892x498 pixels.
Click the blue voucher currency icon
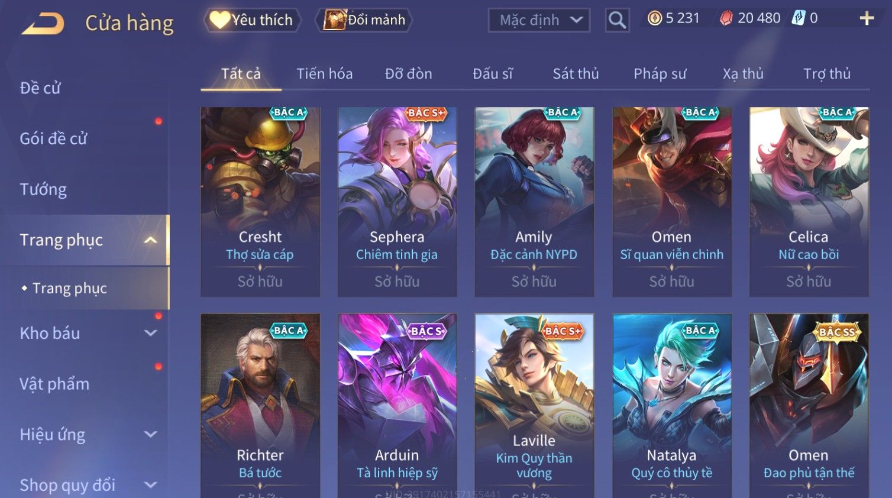pos(799,18)
